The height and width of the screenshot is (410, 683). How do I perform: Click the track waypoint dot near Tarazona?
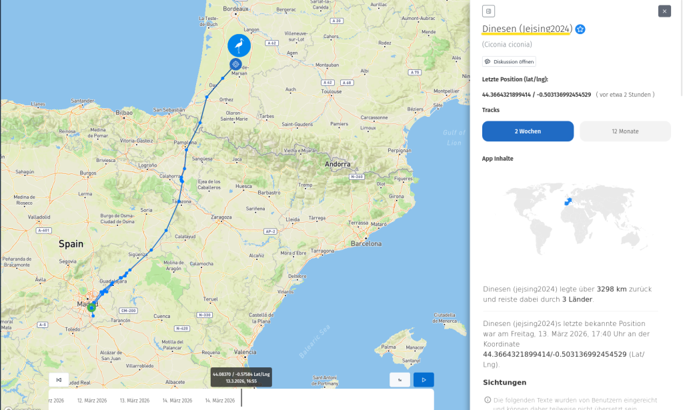pos(177,201)
